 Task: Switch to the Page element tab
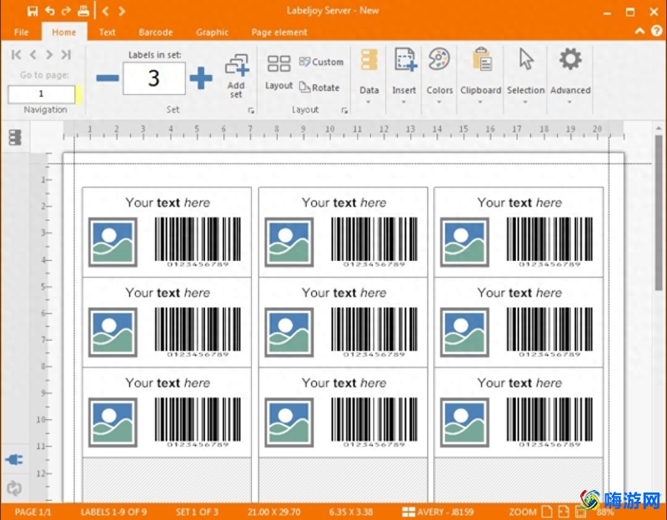(x=279, y=32)
